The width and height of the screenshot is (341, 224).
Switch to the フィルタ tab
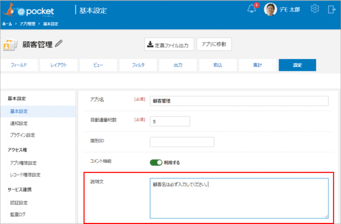pyautogui.click(x=138, y=65)
